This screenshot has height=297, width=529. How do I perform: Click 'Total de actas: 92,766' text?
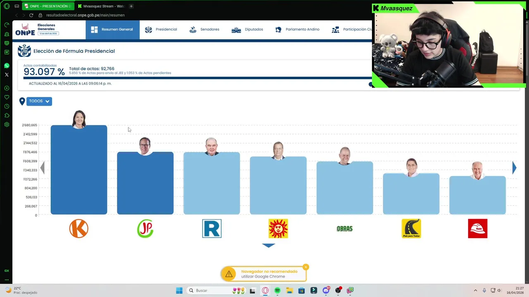point(92,69)
